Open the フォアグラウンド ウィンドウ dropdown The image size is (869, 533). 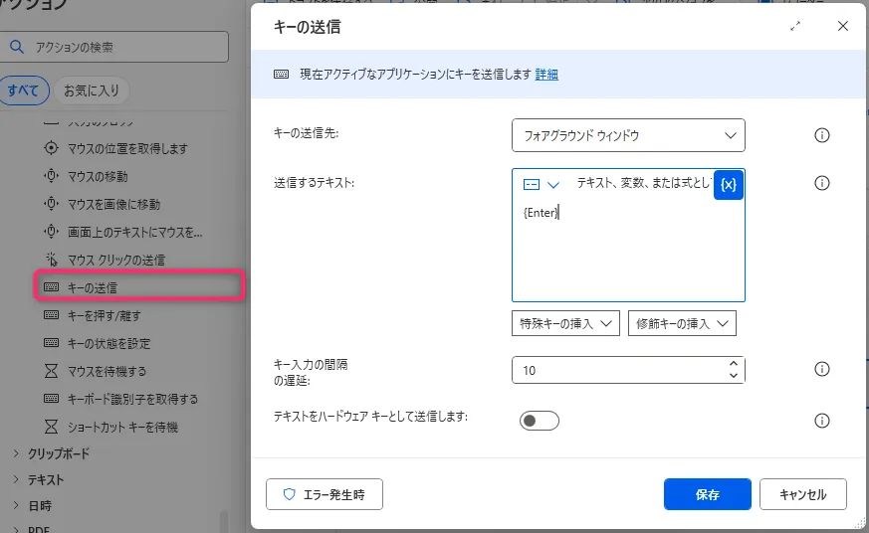point(628,135)
